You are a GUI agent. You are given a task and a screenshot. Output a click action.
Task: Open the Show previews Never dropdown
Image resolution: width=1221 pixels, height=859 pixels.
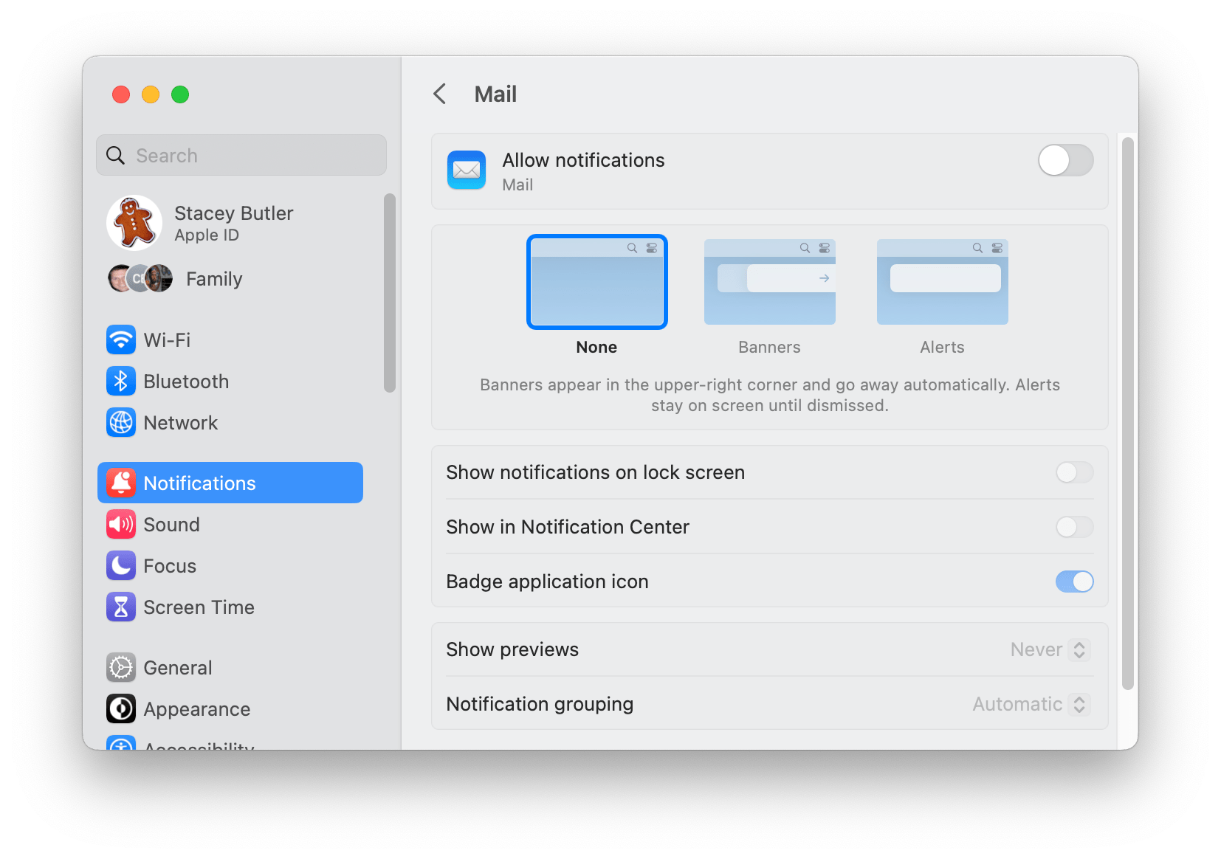[1050, 649]
